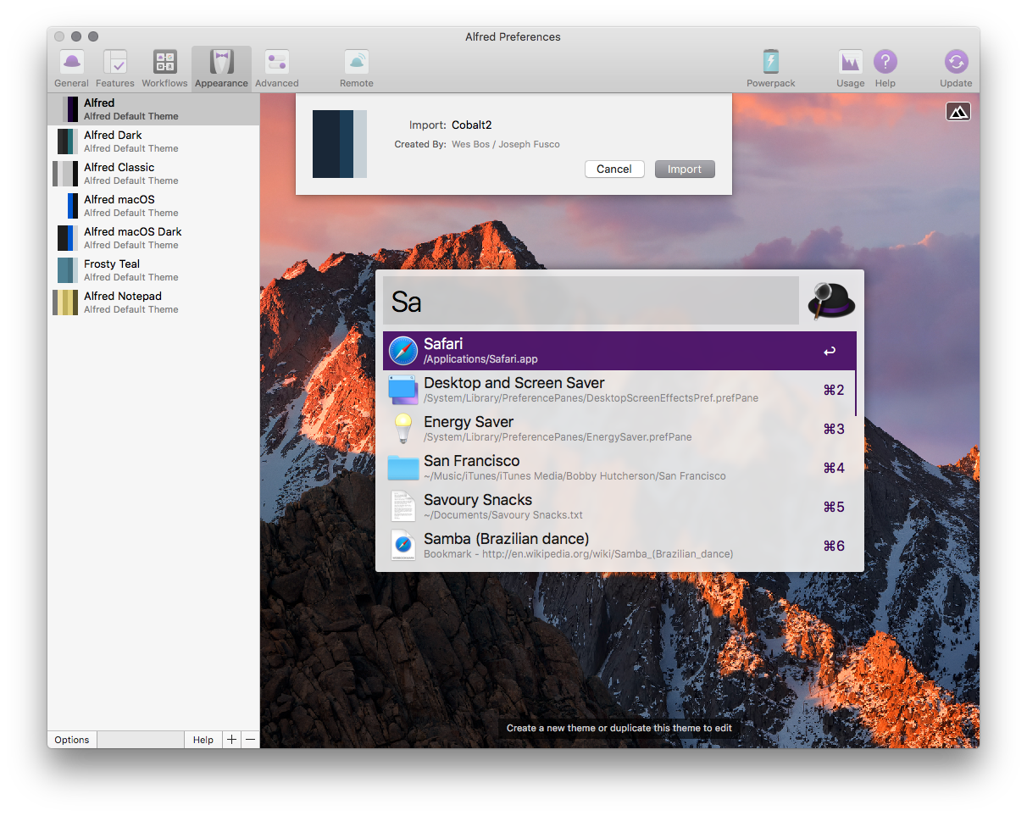The width and height of the screenshot is (1027, 816).
Task: Open the Options menu below theme list
Action: (72, 740)
